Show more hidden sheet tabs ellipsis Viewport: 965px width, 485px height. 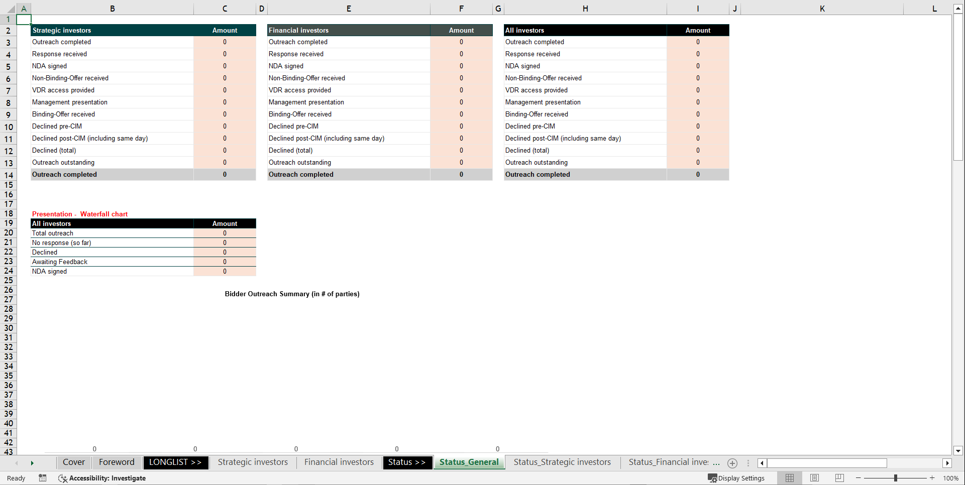click(x=716, y=463)
